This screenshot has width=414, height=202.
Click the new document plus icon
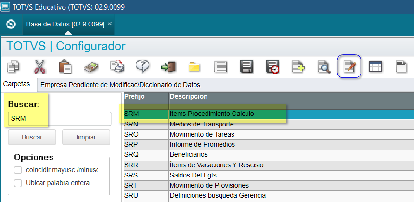pos(298,66)
